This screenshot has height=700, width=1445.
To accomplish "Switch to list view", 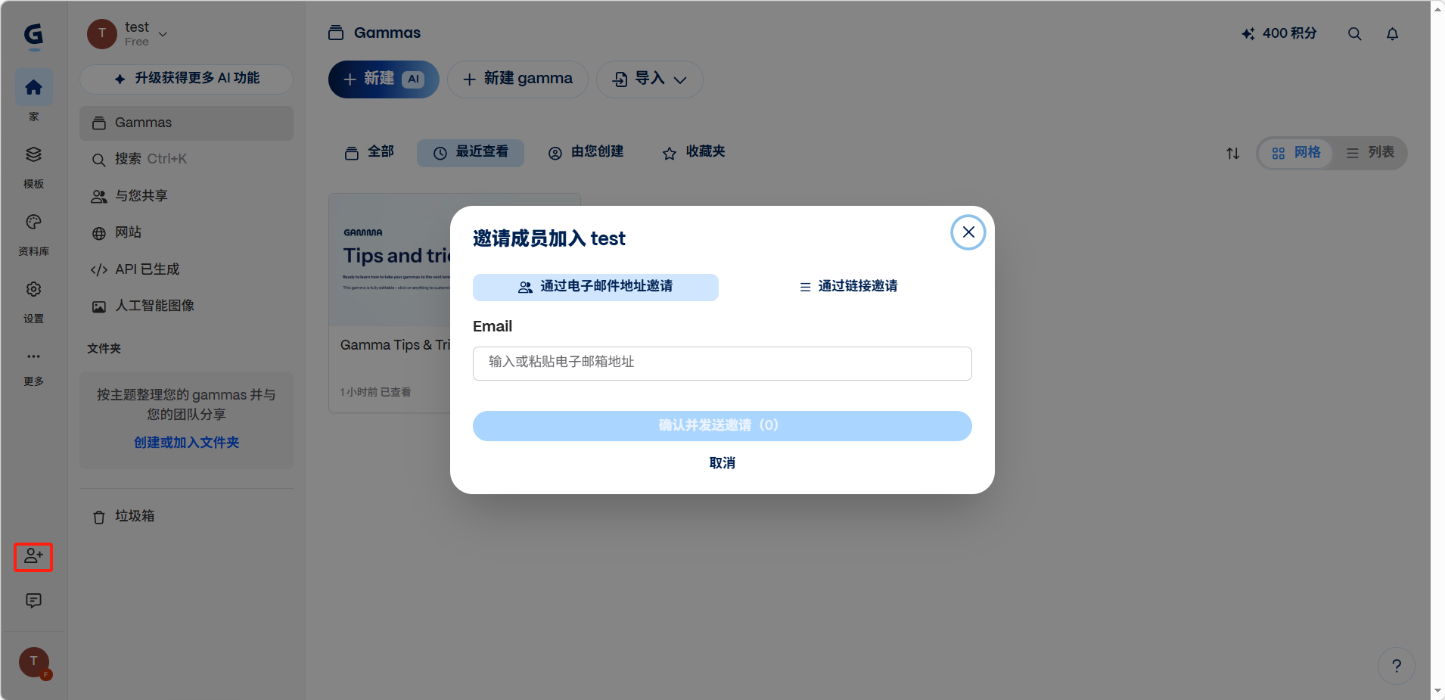I will (x=1370, y=153).
